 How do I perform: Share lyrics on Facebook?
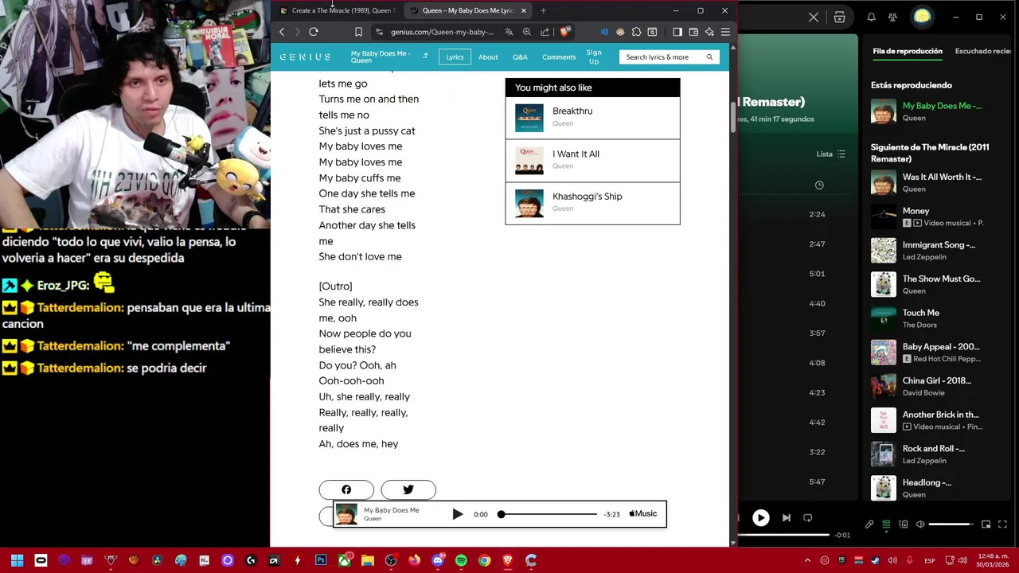coord(346,489)
